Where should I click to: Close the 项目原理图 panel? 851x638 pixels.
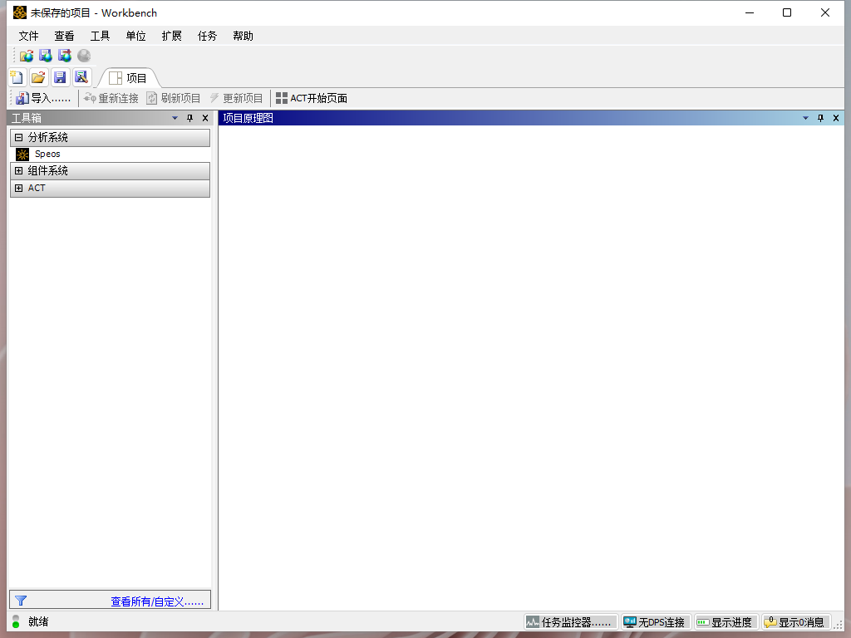coord(836,118)
